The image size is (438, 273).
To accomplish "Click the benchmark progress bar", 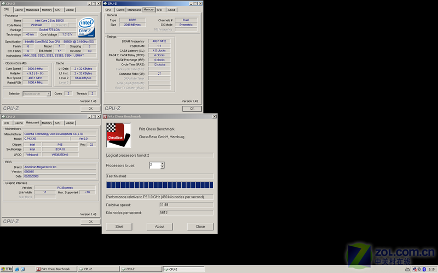I will tap(159, 185).
